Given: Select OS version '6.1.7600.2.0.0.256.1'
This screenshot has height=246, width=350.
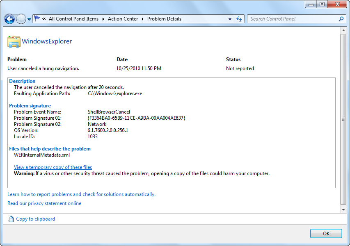Looking at the screenshot, I should pos(108,130).
